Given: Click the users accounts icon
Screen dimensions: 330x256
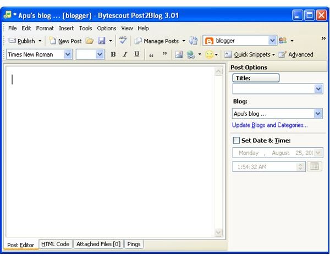Looking at the screenshot, I should tap(283, 40).
